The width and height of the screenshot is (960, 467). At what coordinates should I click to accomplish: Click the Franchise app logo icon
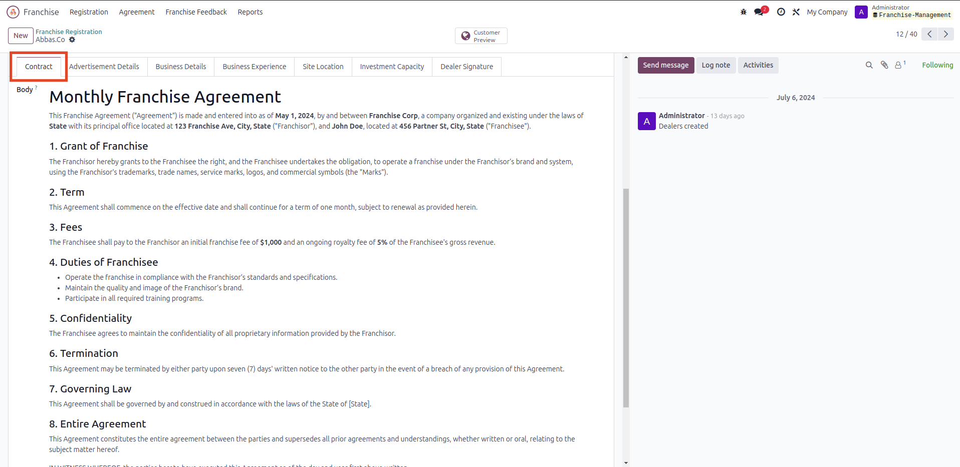13,12
